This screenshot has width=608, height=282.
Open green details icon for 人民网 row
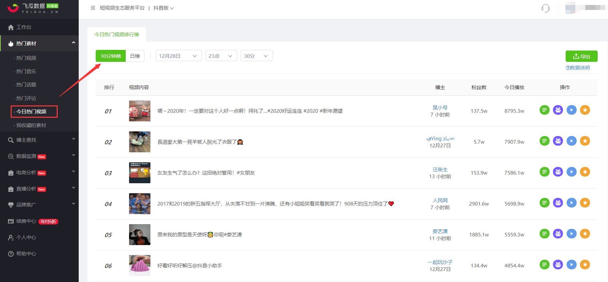(x=544, y=203)
